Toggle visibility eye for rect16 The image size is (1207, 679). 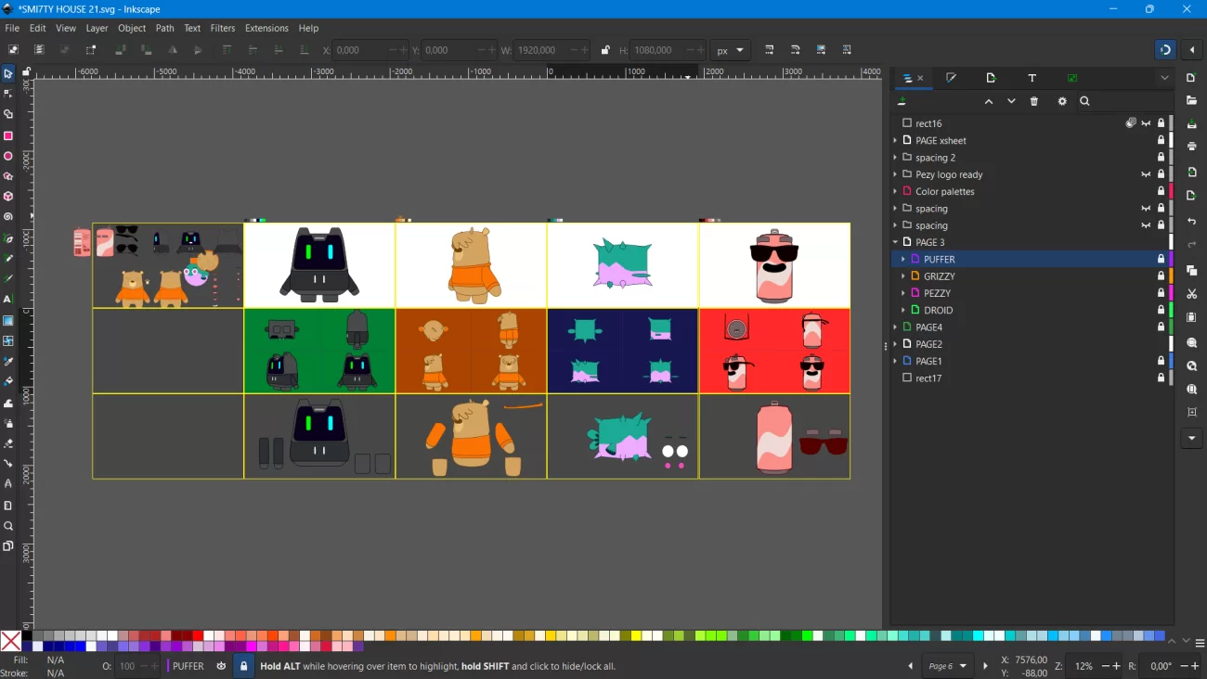1146,123
